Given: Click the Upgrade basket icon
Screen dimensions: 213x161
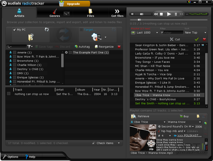Looking at the screenshot, I should (61, 3).
